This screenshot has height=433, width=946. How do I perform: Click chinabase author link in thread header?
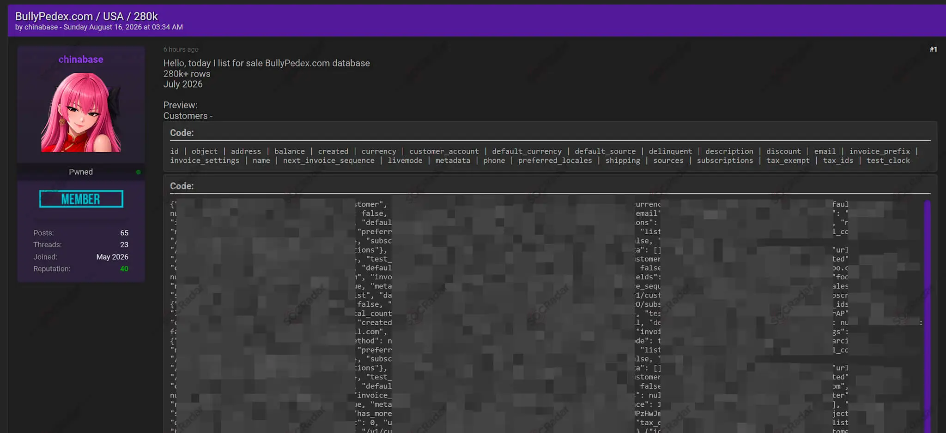click(41, 27)
